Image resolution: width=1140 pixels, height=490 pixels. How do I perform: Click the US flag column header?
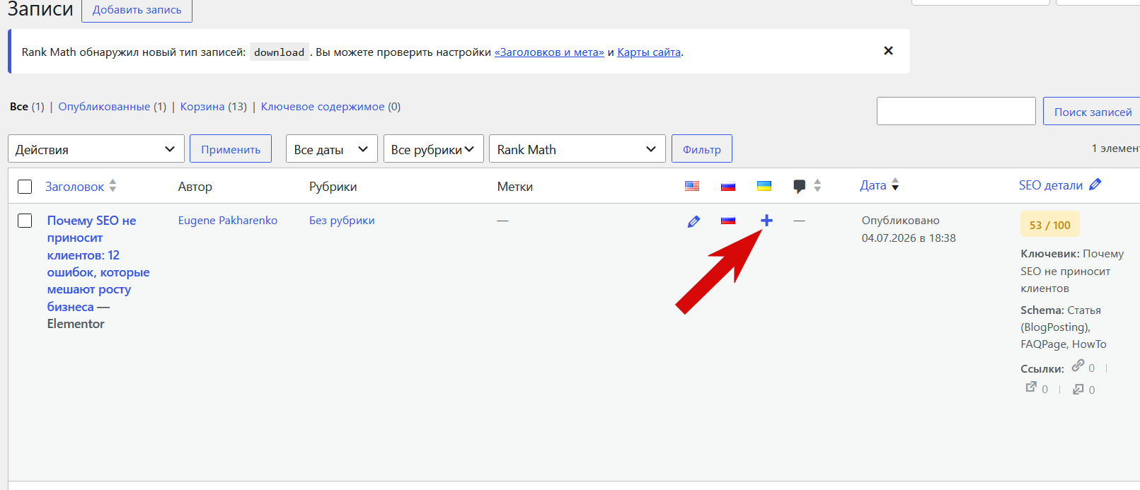tap(692, 186)
